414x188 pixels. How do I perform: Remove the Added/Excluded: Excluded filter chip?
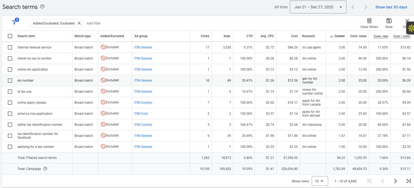(x=79, y=23)
